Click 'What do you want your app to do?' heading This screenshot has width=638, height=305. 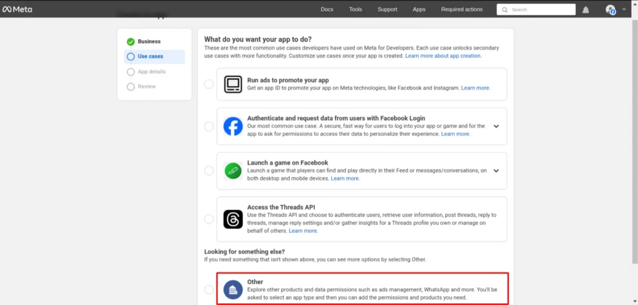[258, 39]
